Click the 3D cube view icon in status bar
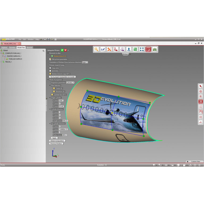This screenshot has height=204, width=204. [178, 165]
